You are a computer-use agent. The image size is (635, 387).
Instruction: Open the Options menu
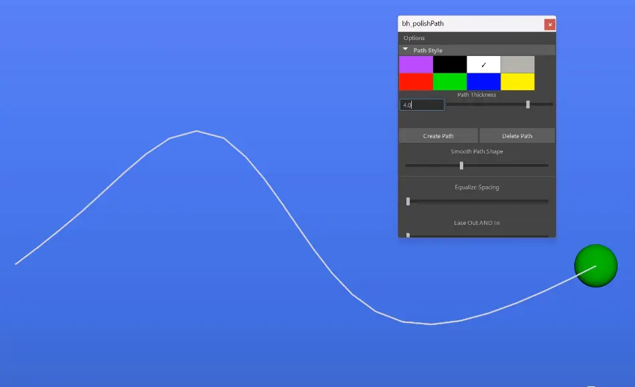click(x=414, y=38)
